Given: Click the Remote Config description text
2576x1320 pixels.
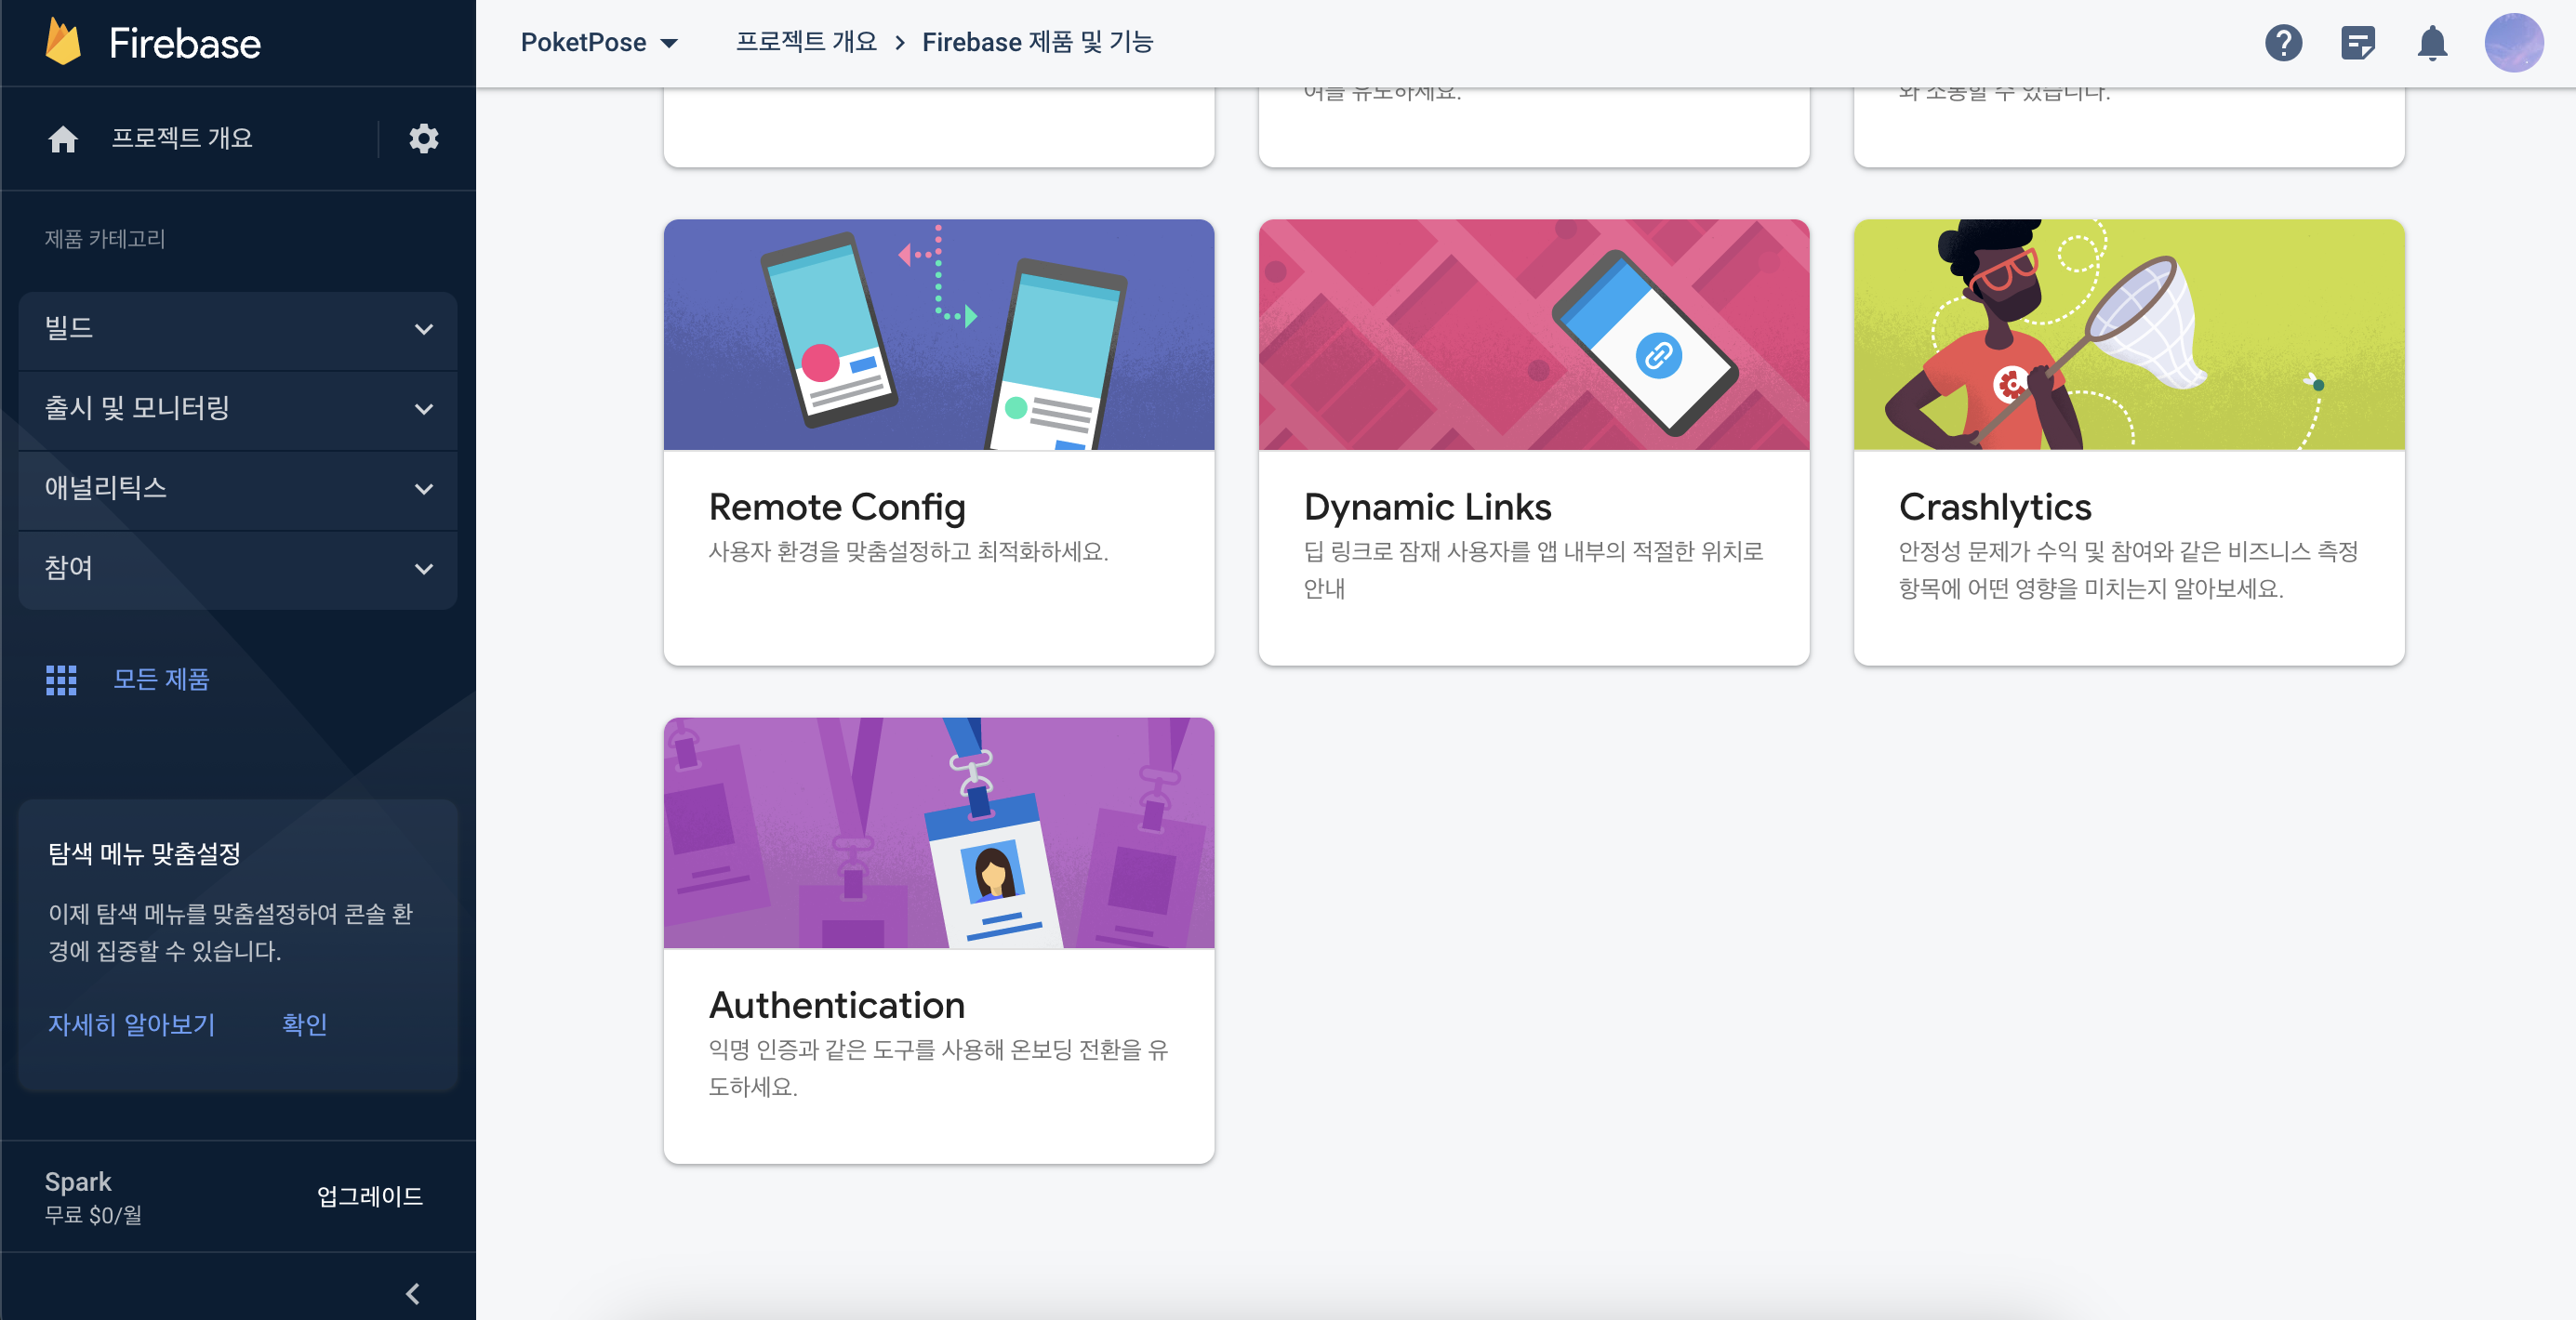Looking at the screenshot, I should pyautogui.click(x=908, y=551).
